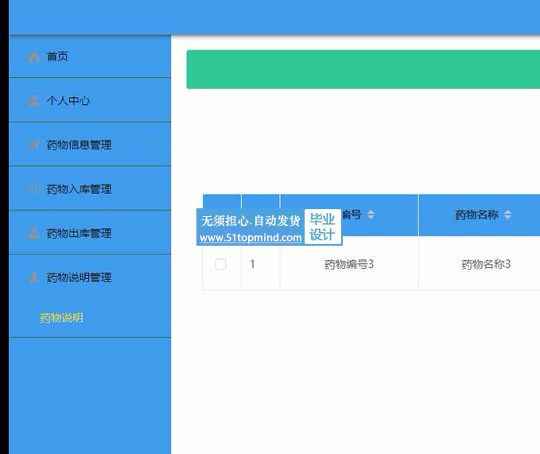
Task: Expand the 药物入库管理 chevron
Action: (151, 187)
